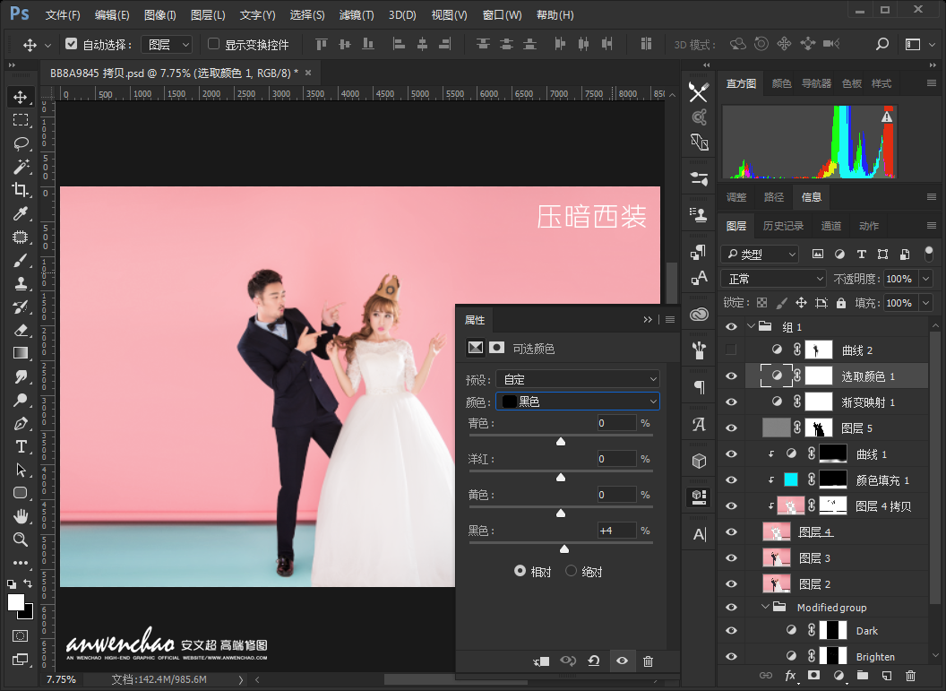946x691 pixels.
Task: Select the Move tool in toolbox
Action: pyautogui.click(x=21, y=97)
